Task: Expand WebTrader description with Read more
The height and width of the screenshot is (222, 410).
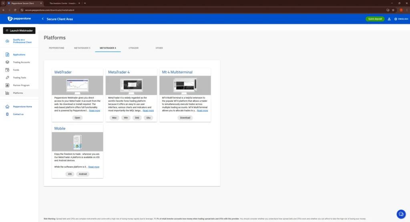Action: click(x=94, y=111)
